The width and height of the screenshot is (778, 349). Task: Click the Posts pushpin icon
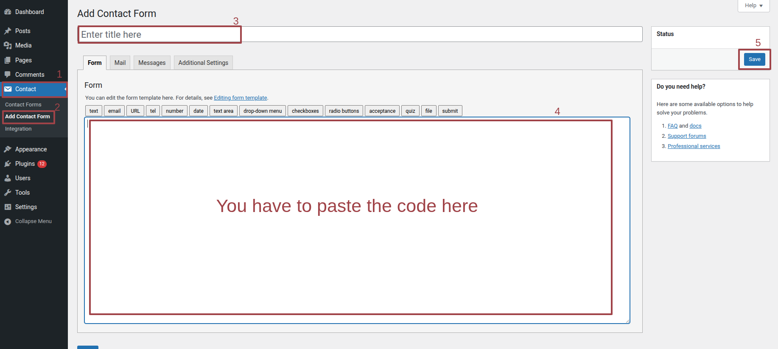(x=8, y=31)
